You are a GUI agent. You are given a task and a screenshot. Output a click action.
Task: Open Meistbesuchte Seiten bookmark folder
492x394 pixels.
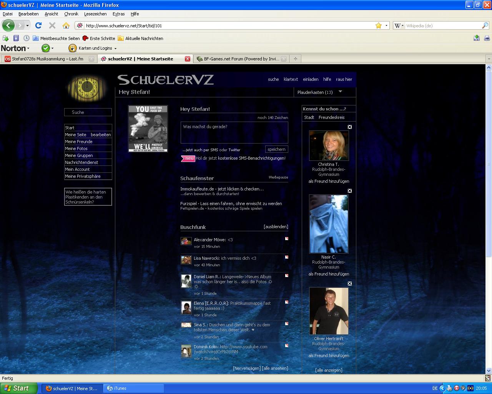click(56, 38)
